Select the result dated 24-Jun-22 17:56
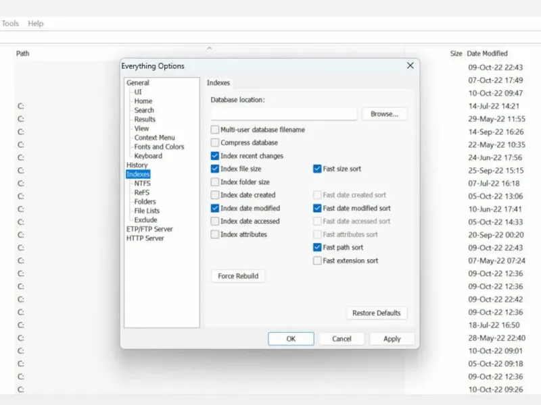The height and width of the screenshot is (405, 541). (x=495, y=157)
